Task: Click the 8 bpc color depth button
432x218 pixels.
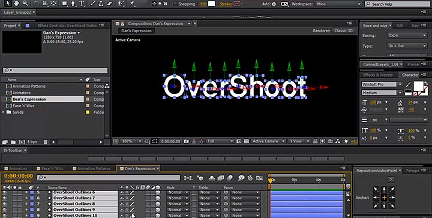Action: (32, 142)
